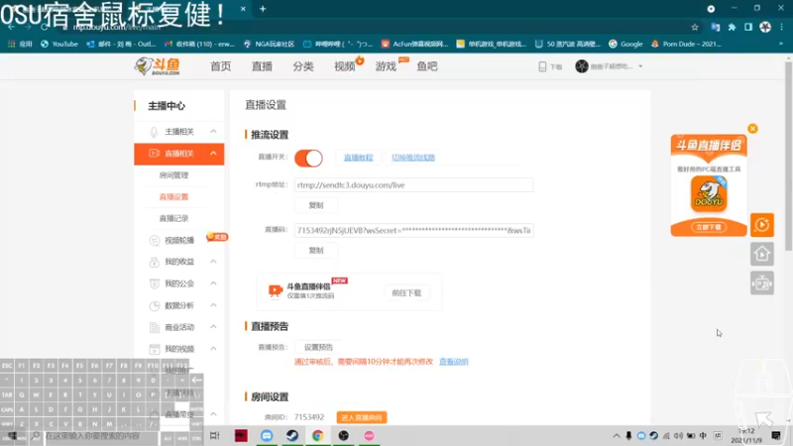The image size is (793, 446).
Task: Open the 视频 nav item
Action: [x=344, y=66]
